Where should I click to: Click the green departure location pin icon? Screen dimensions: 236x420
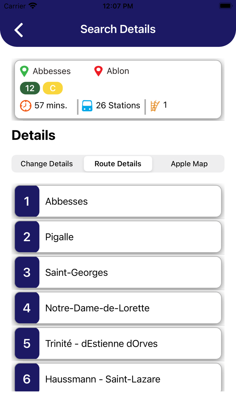coord(24,71)
